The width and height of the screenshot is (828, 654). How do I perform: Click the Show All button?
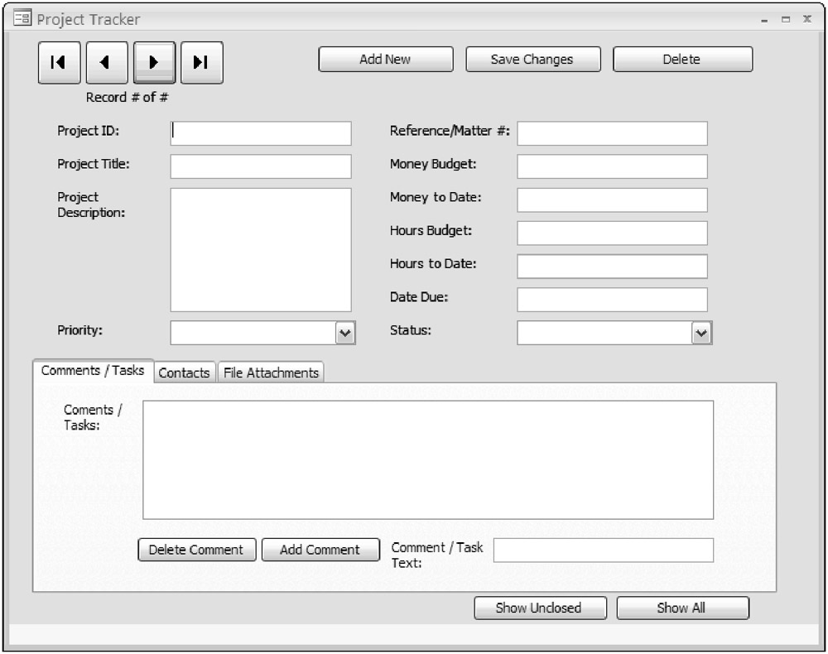click(x=681, y=608)
